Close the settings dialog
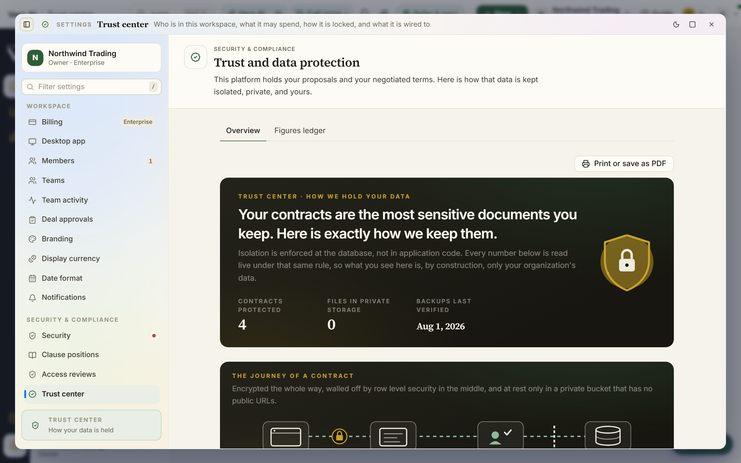741x463 pixels. [711, 24]
